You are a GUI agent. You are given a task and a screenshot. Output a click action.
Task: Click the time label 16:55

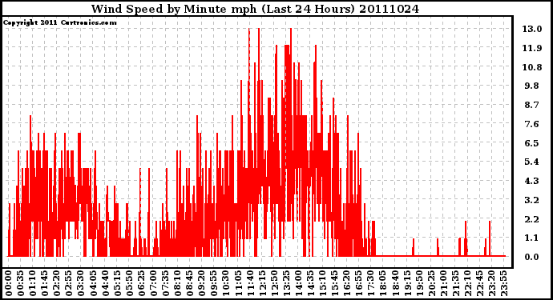point(359,284)
